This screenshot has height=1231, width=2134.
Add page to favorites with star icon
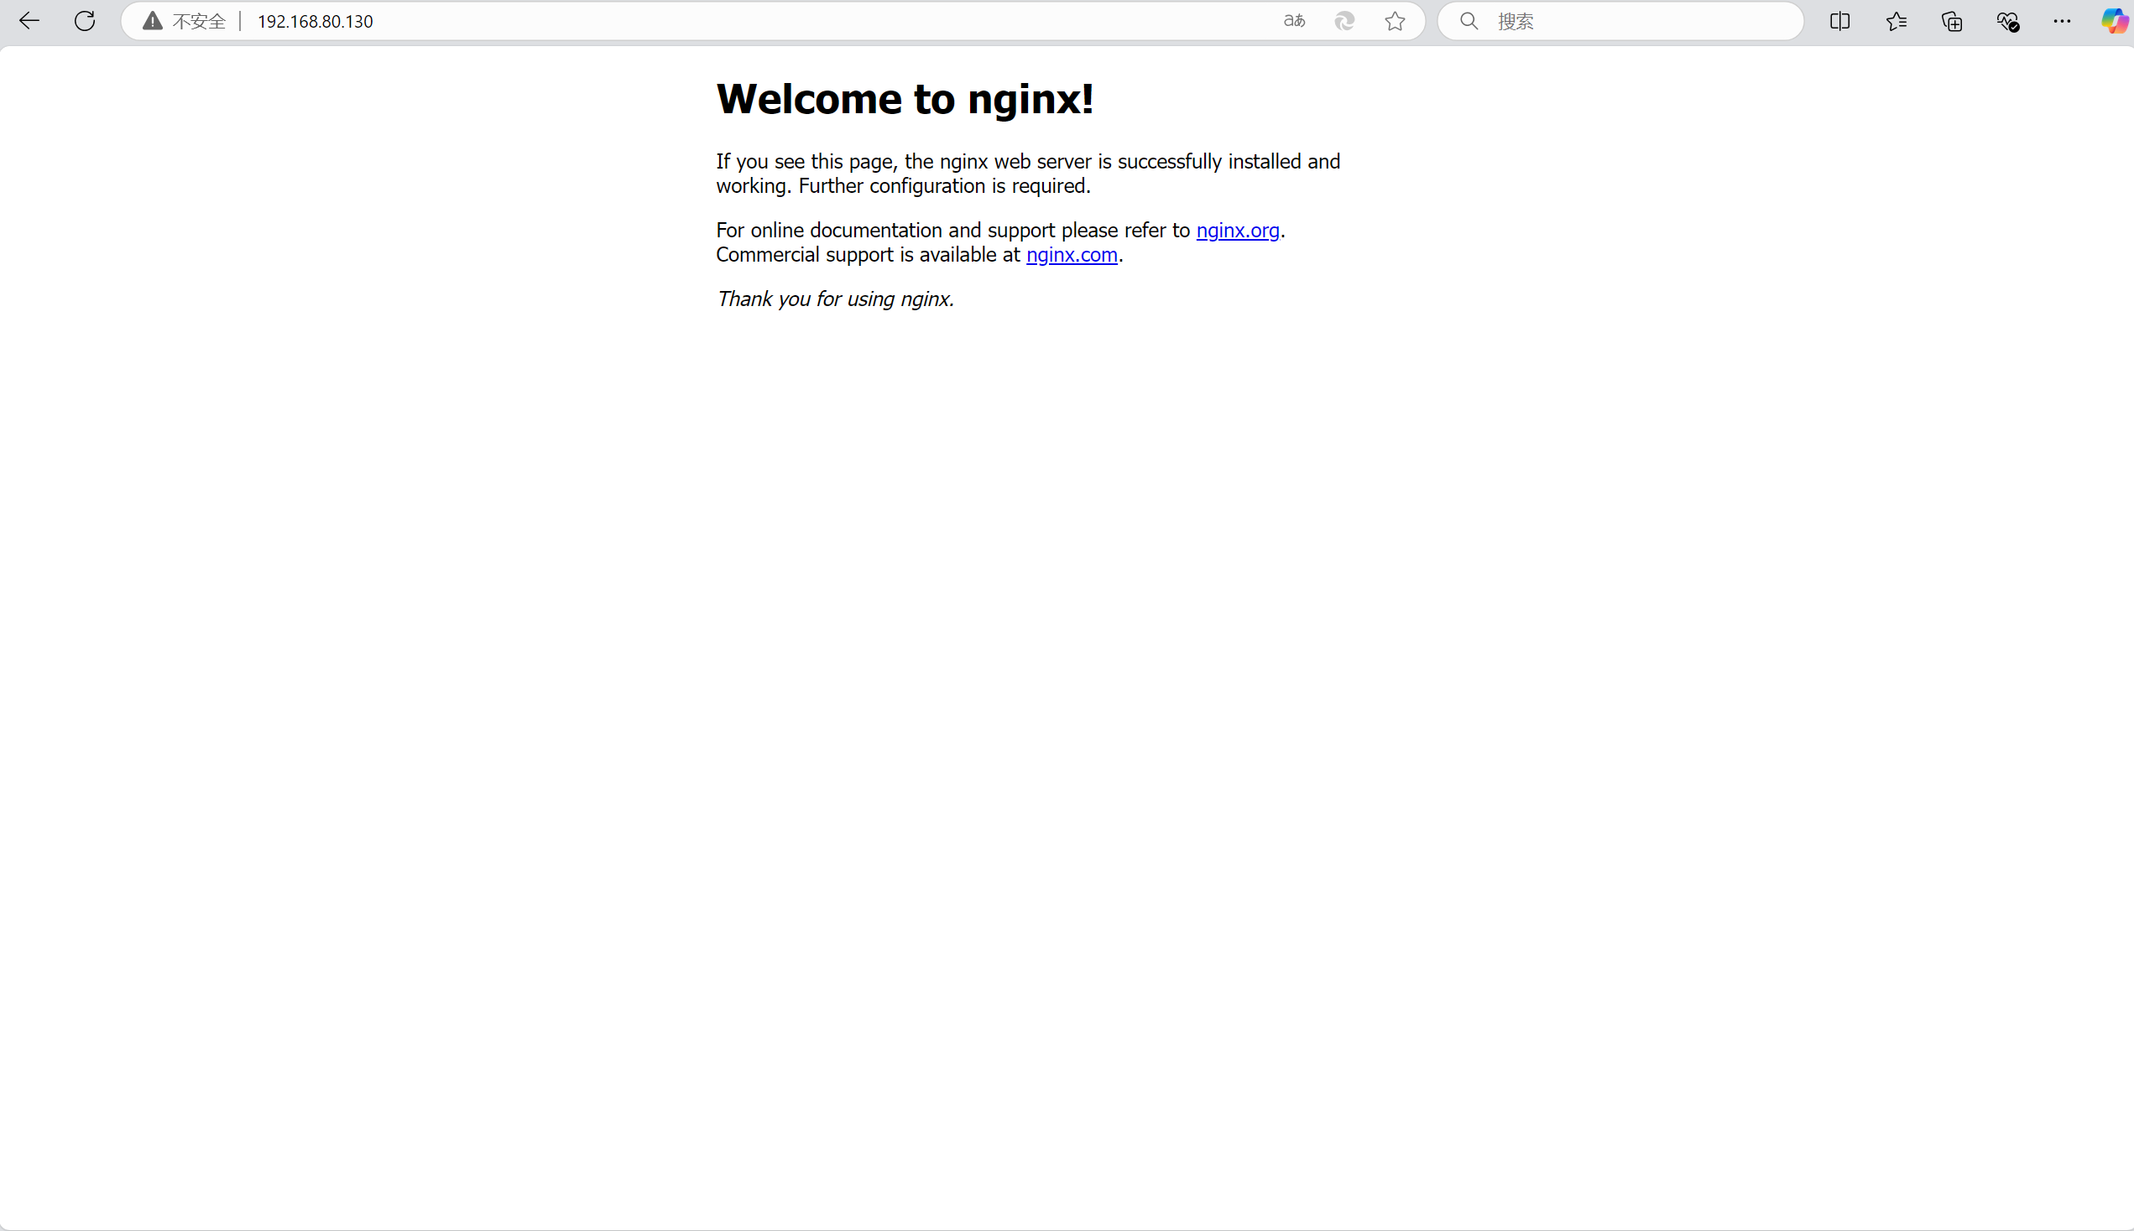pos(1395,21)
